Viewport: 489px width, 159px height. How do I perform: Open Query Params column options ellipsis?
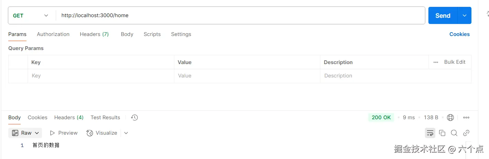(436, 62)
